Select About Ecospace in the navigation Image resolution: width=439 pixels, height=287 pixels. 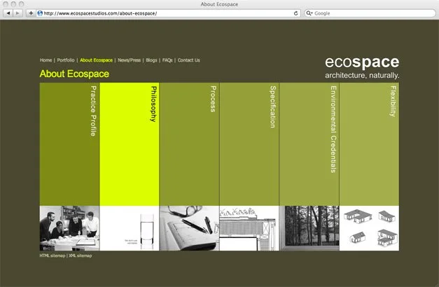coord(97,60)
